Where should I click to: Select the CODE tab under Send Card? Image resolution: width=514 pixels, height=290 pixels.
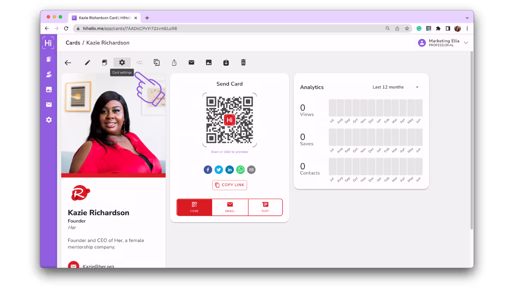pos(194,207)
